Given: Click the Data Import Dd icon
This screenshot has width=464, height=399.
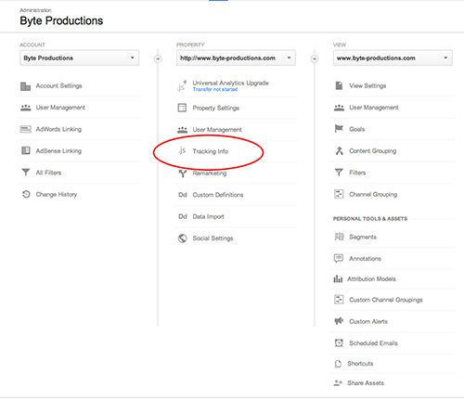Looking at the screenshot, I should [x=183, y=216].
